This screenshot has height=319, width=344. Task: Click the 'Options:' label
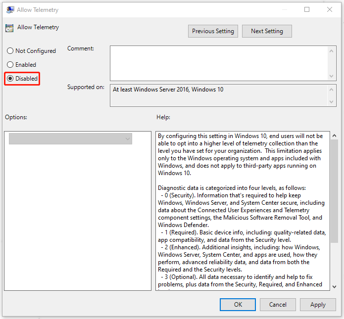pos(16,117)
